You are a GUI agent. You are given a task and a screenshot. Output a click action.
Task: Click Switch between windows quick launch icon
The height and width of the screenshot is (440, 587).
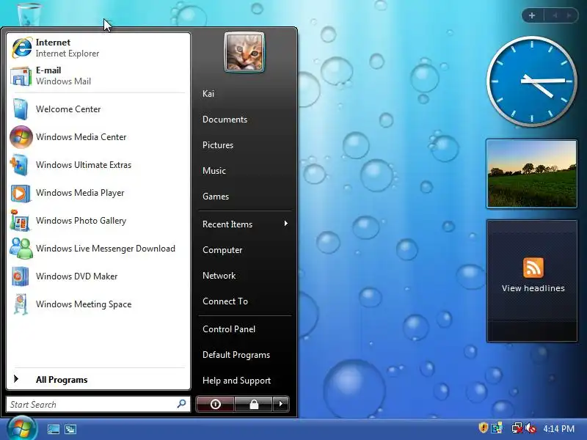(70, 429)
